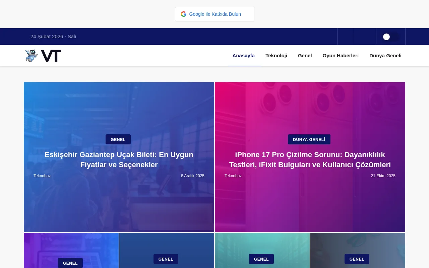Click the VT logo text in header
This screenshot has width=429, height=268.
click(x=52, y=56)
